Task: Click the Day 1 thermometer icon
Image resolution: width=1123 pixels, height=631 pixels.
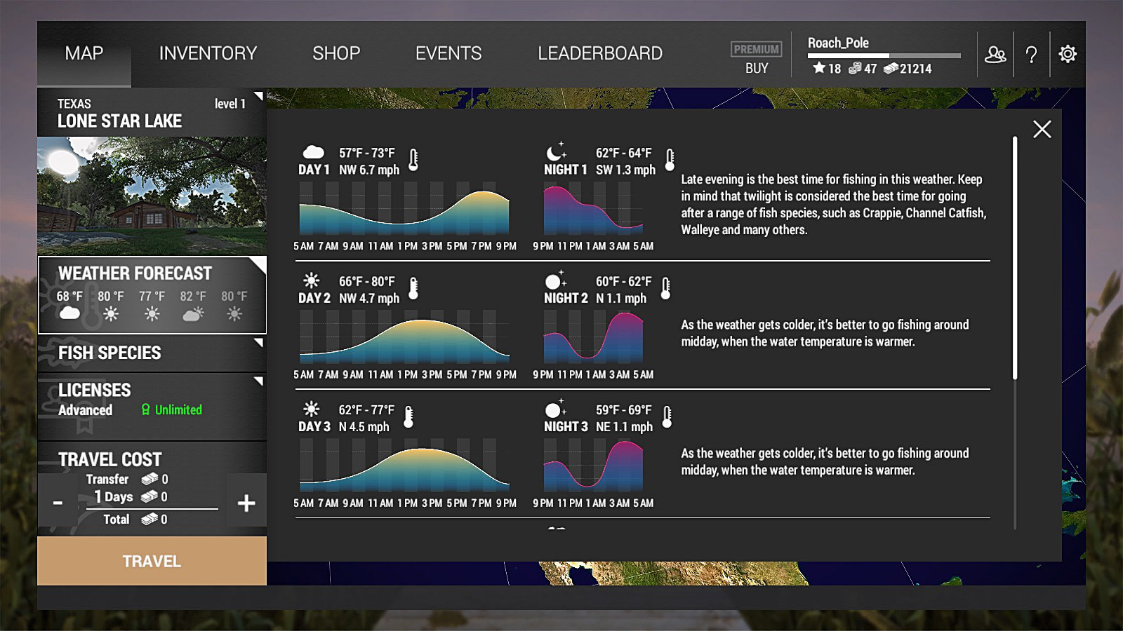Action: pyautogui.click(x=413, y=160)
